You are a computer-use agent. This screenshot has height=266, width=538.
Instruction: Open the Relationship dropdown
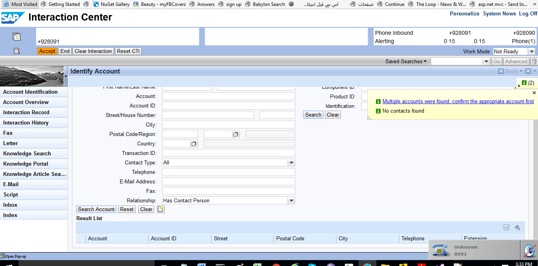tap(291, 200)
